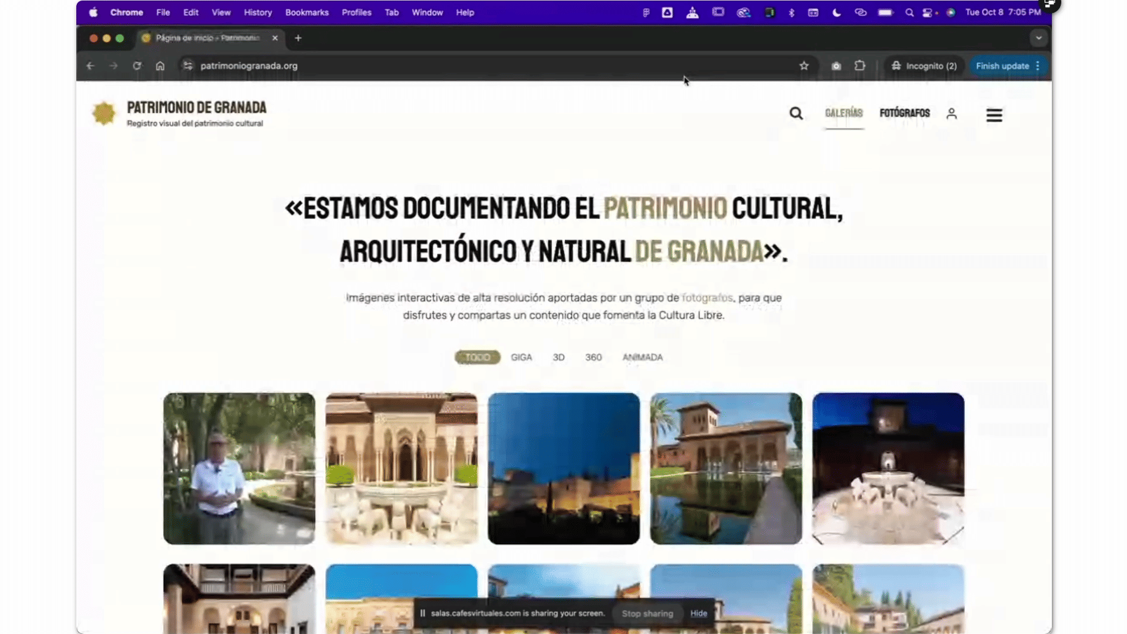This screenshot has width=1127, height=634.
Task: Bookmark this page with star icon
Action: click(x=804, y=66)
